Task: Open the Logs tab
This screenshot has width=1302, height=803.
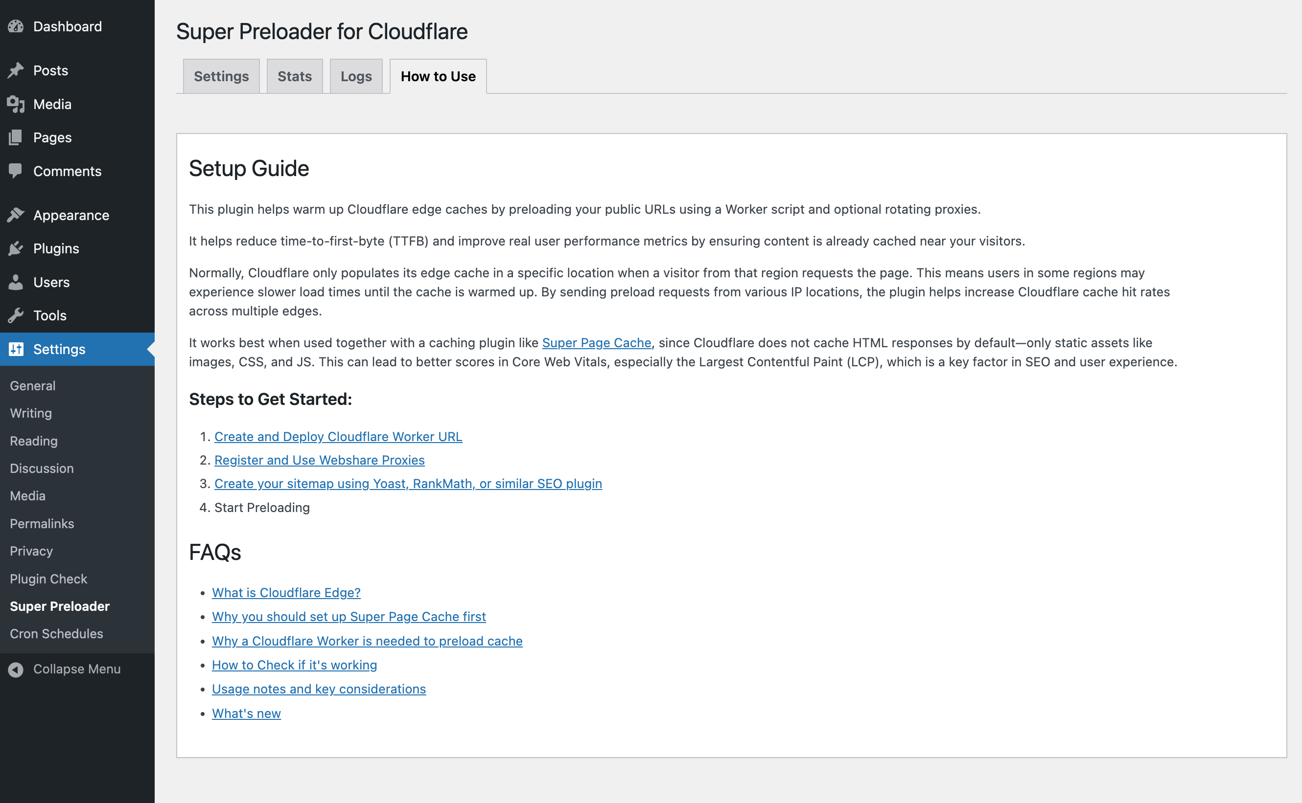Action: point(356,76)
